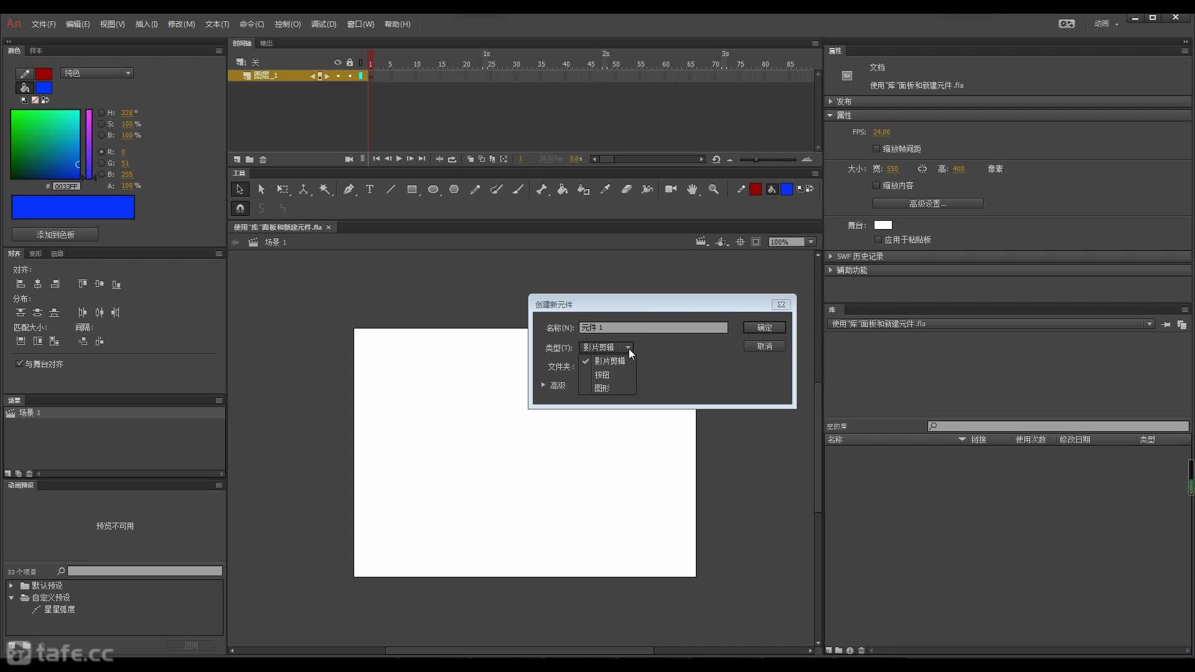Select the Eyedropper tool
This screenshot has width=1195, height=672.
tap(605, 189)
